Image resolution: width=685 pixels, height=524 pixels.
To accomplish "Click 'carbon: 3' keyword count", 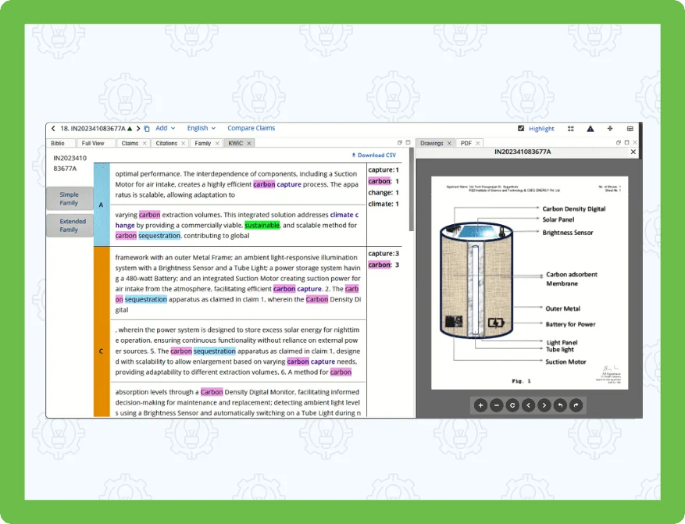I will (x=384, y=265).
